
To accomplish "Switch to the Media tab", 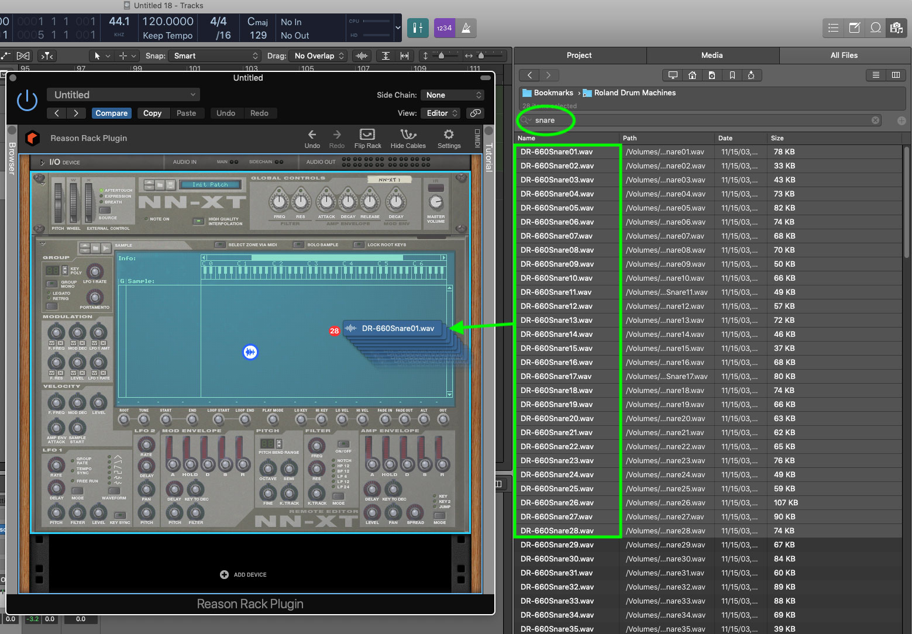I will [x=712, y=55].
